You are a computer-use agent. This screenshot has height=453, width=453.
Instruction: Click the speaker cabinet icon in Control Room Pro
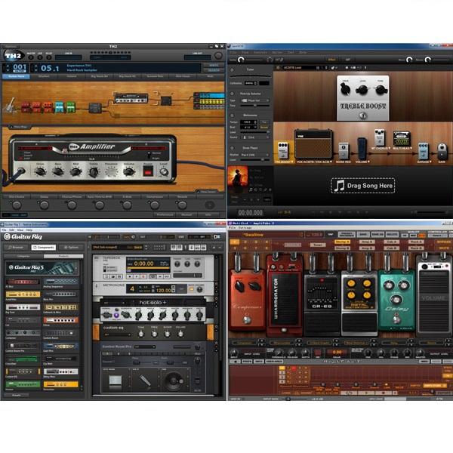[173, 380]
